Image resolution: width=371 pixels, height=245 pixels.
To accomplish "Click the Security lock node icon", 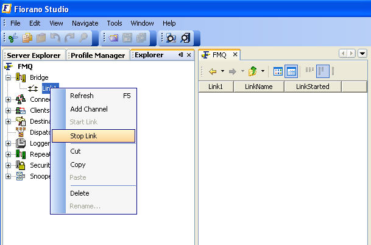I will click(21, 165).
